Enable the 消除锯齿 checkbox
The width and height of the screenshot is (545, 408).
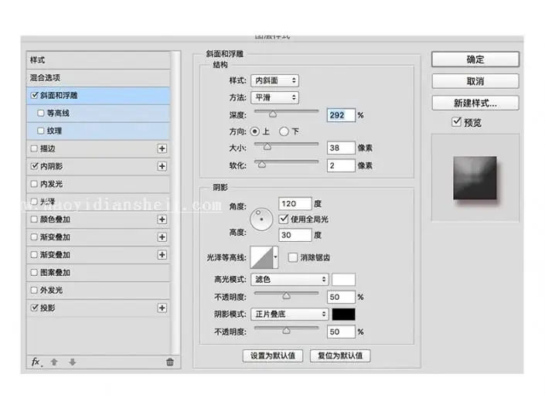293,257
